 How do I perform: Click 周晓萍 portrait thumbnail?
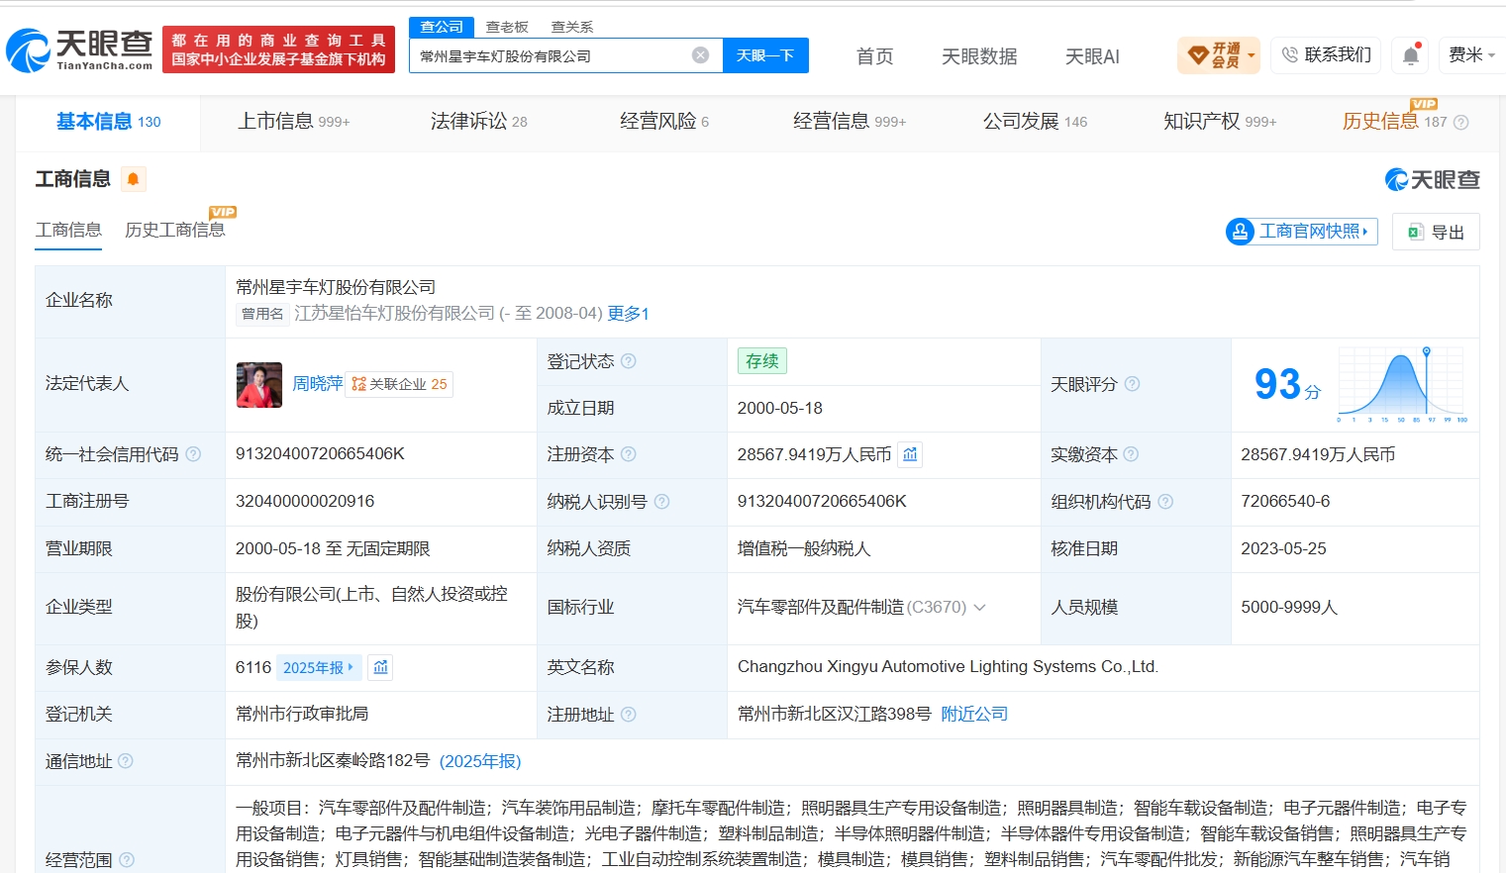[x=259, y=385]
